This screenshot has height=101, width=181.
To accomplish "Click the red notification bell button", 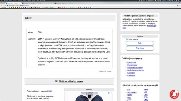I will [x=174, y=94].
